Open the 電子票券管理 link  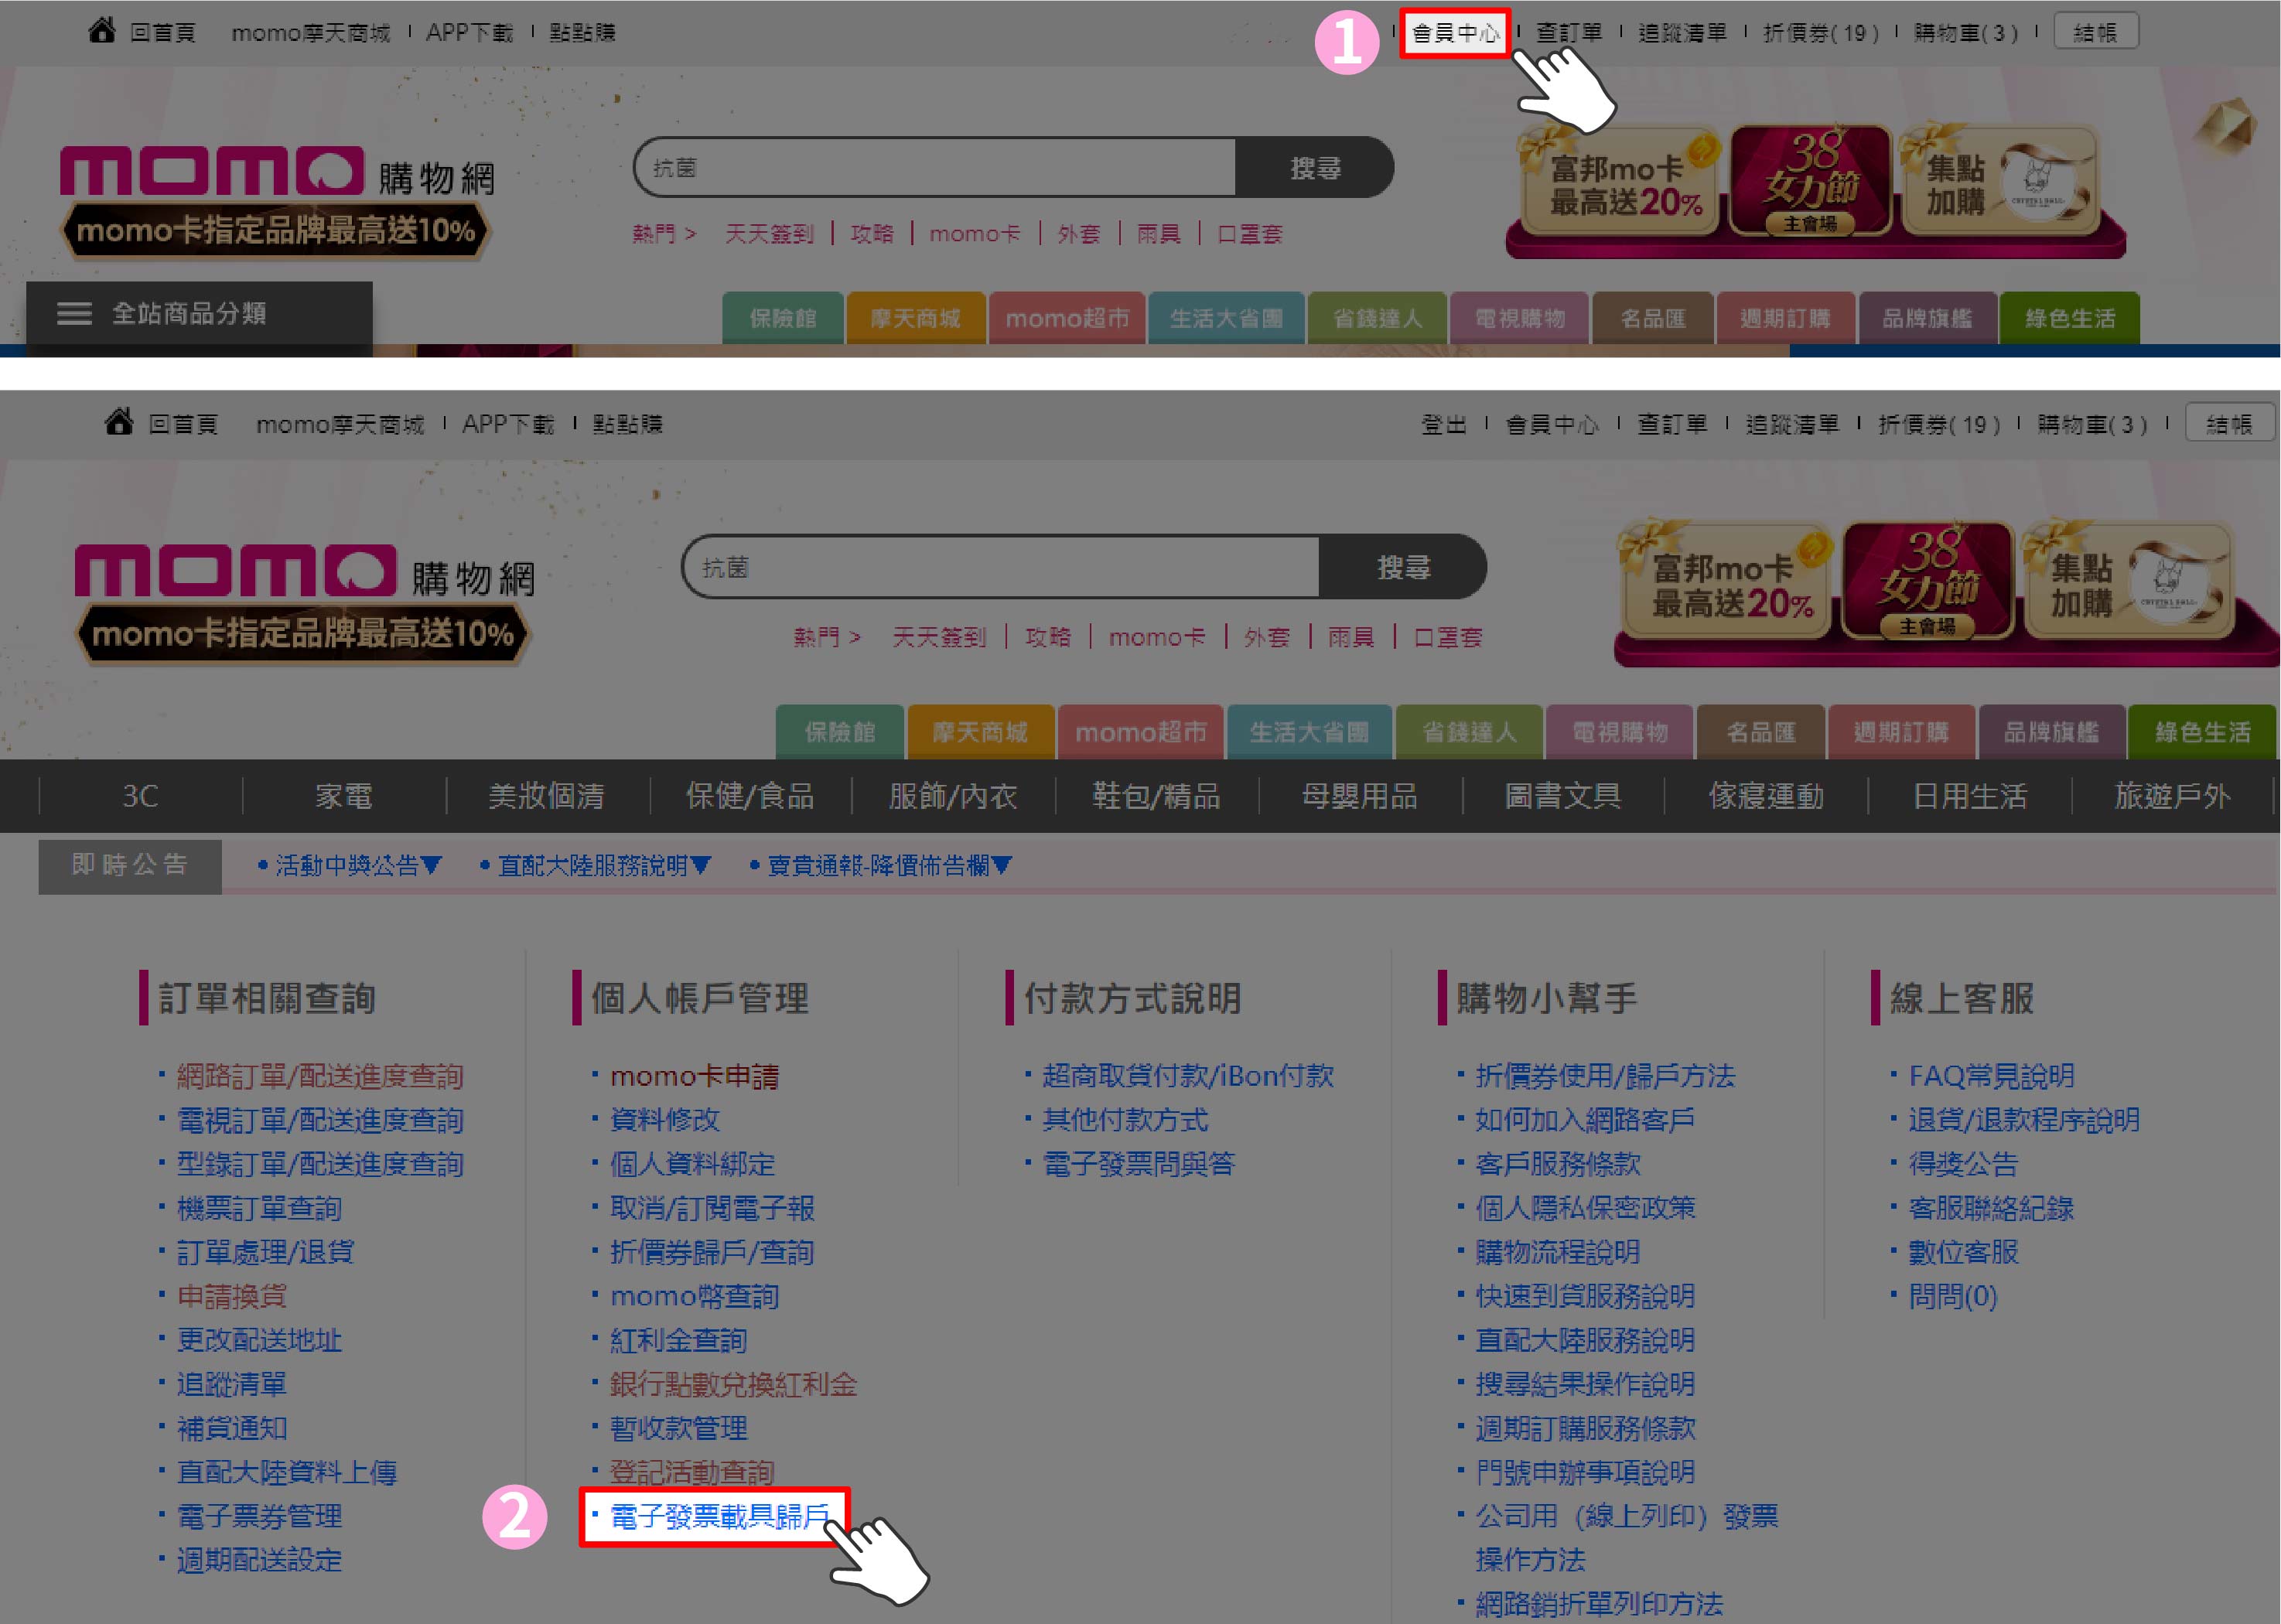(259, 1516)
